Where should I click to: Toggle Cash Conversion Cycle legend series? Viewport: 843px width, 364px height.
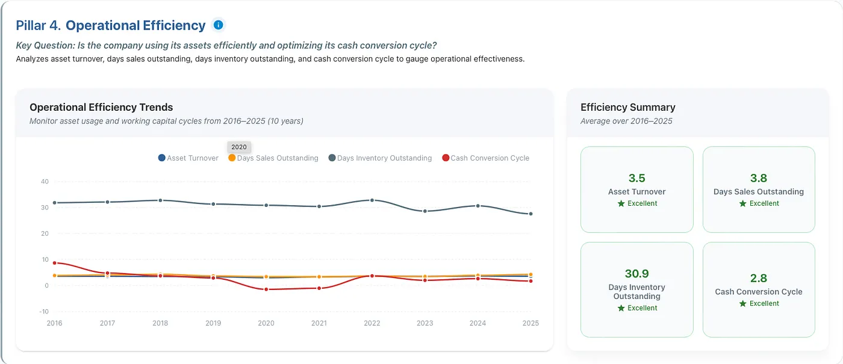[x=485, y=158]
